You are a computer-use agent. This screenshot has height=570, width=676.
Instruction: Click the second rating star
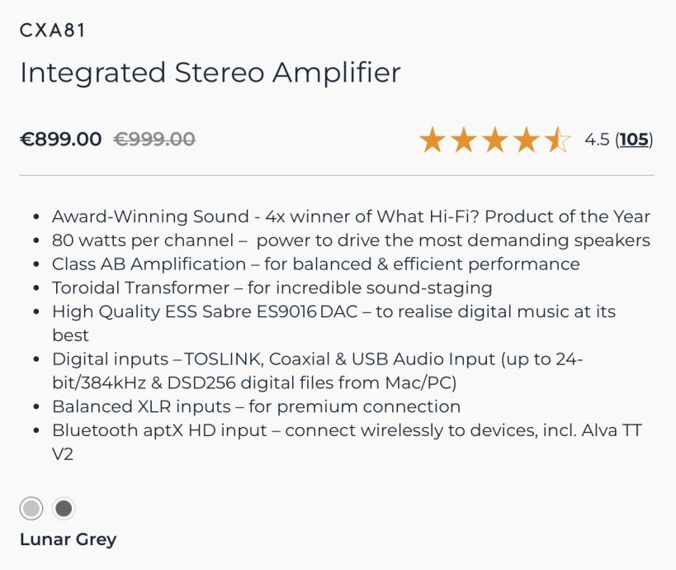click(464, 140)
